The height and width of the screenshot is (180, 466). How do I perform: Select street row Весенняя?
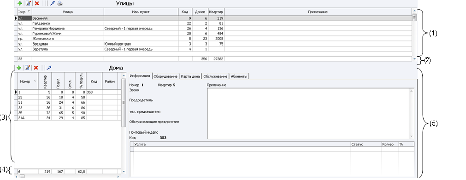(x=213, y=18)
